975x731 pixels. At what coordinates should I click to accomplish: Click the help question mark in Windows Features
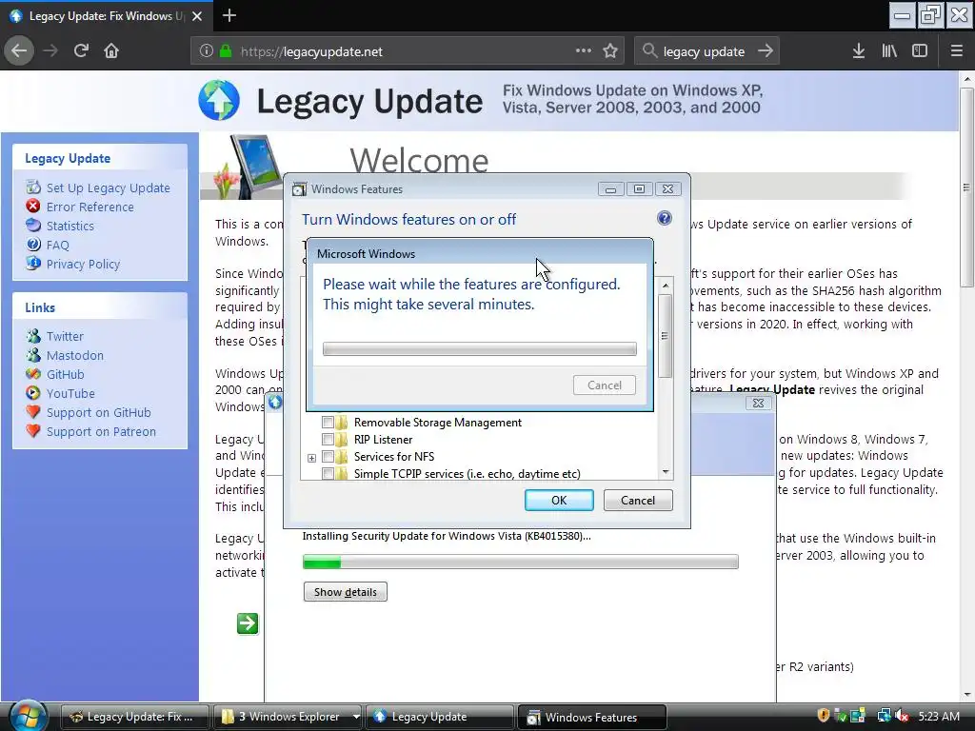click(664, 218)
